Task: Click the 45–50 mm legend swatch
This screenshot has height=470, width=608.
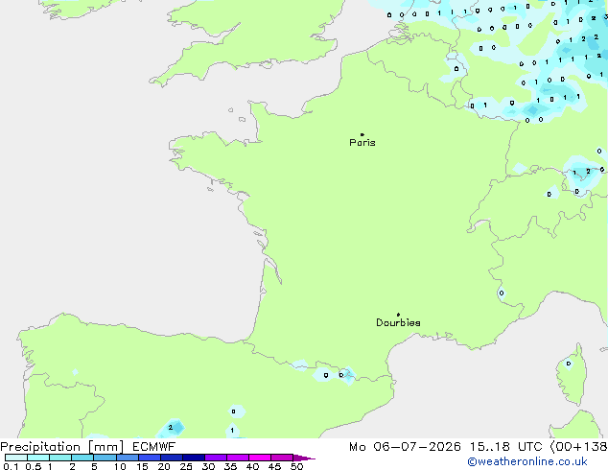Action: pos(282,458)
